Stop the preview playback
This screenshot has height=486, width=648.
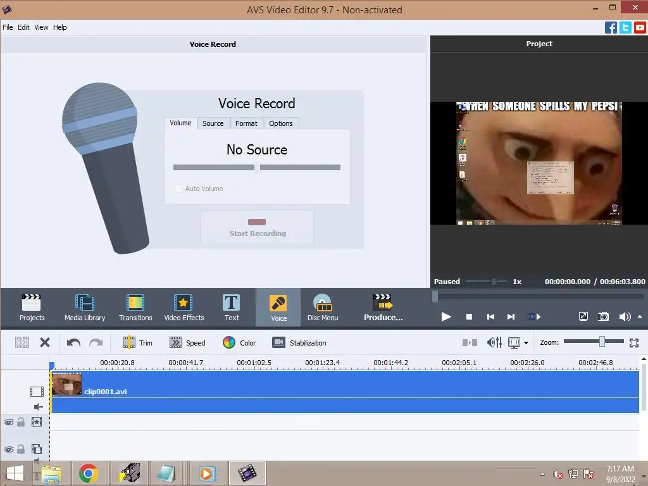pos(469,317)
